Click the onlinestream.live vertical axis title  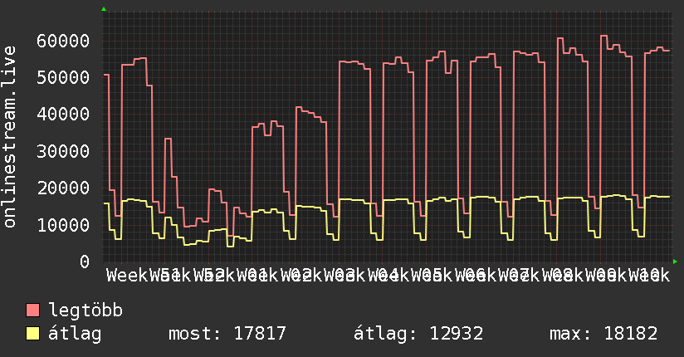(x=9, y=137)
